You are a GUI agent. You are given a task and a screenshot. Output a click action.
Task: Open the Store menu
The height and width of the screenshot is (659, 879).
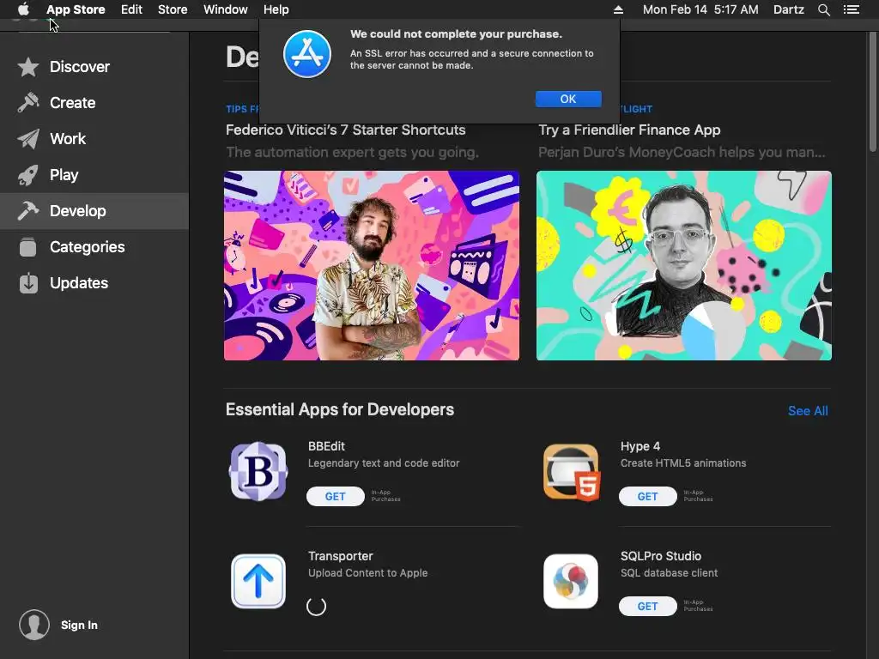[173, 9]
